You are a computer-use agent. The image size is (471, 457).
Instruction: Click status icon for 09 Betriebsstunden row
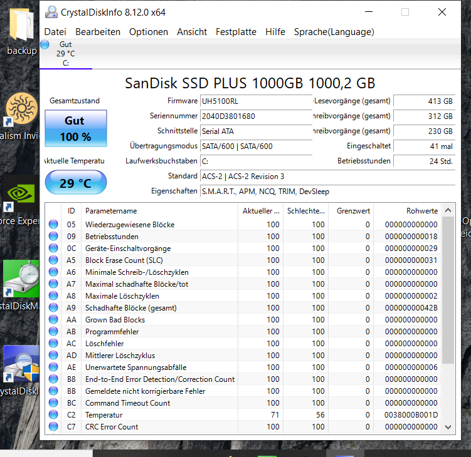click(53, 236)
